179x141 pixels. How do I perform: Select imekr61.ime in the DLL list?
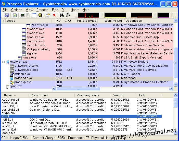[81, 123]
